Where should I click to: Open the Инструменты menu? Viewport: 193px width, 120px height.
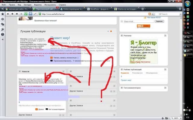(x=50, y=5)
